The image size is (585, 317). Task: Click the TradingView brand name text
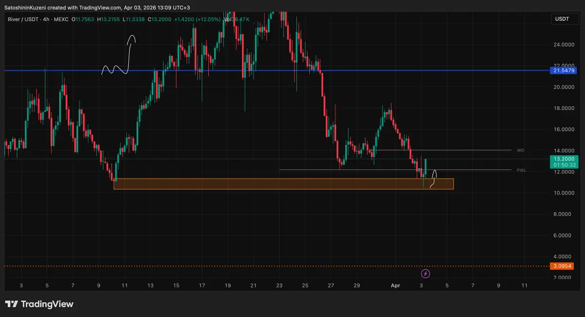[x=47, y=304]
